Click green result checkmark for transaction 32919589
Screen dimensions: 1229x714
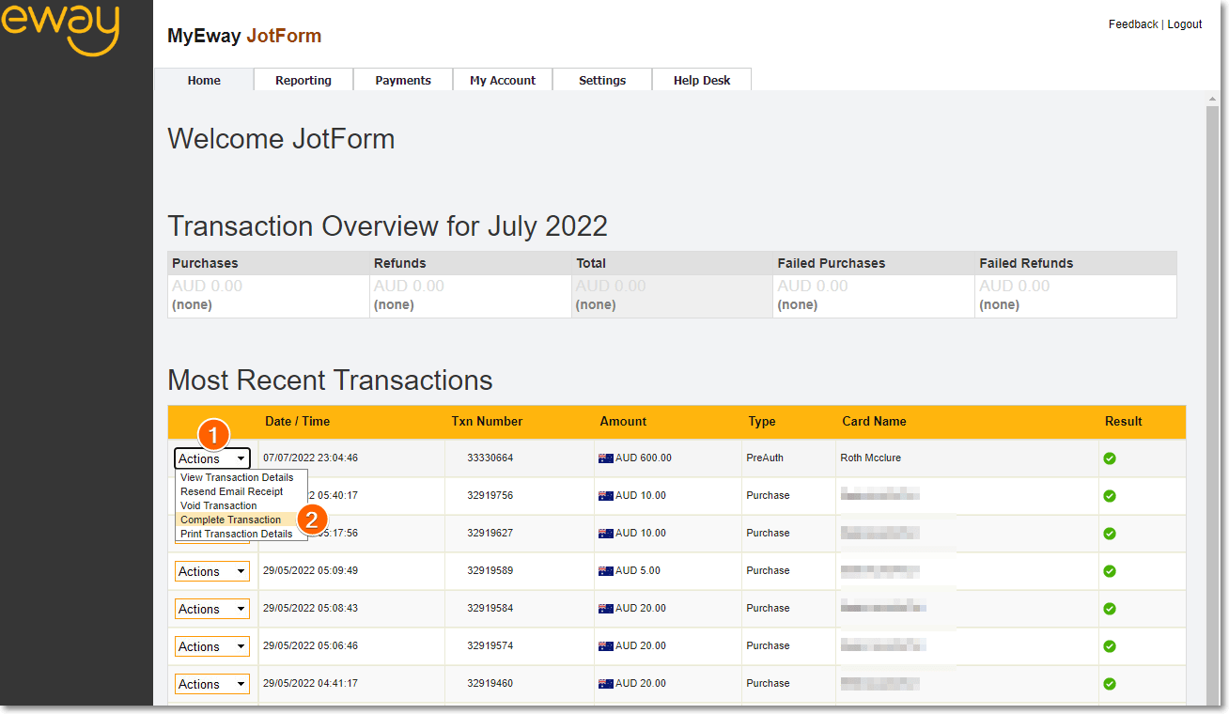1110,571
